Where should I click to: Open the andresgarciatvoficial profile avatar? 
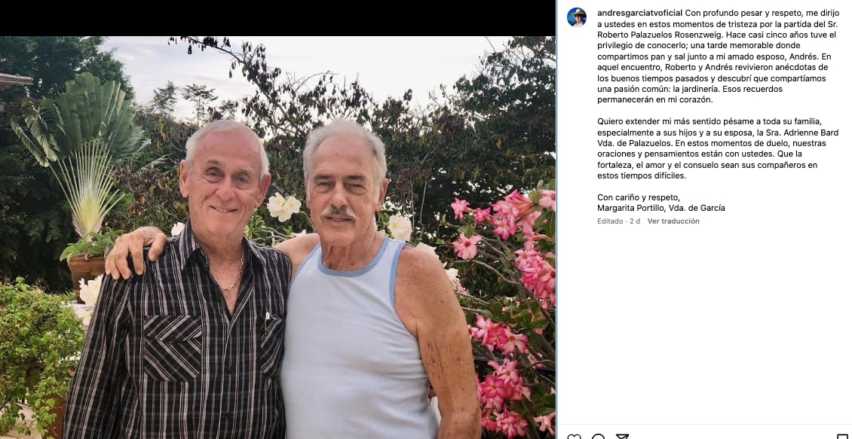pos(577,17)
